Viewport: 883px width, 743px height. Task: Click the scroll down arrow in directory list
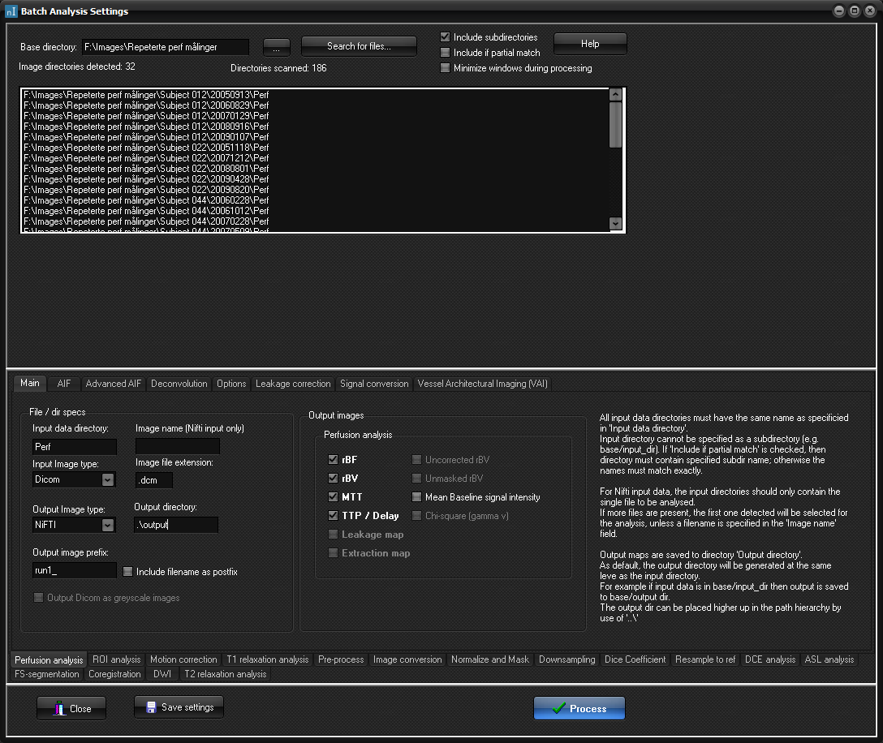(615, 224)
